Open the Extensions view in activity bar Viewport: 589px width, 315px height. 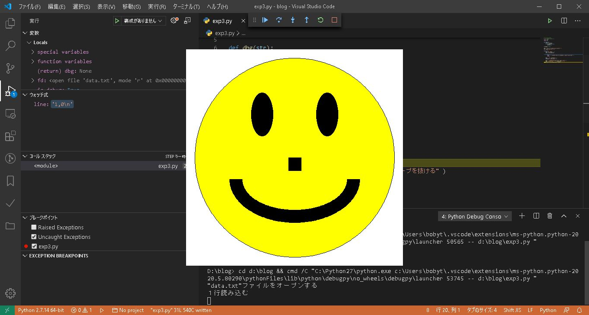click(x=10, y=136)
